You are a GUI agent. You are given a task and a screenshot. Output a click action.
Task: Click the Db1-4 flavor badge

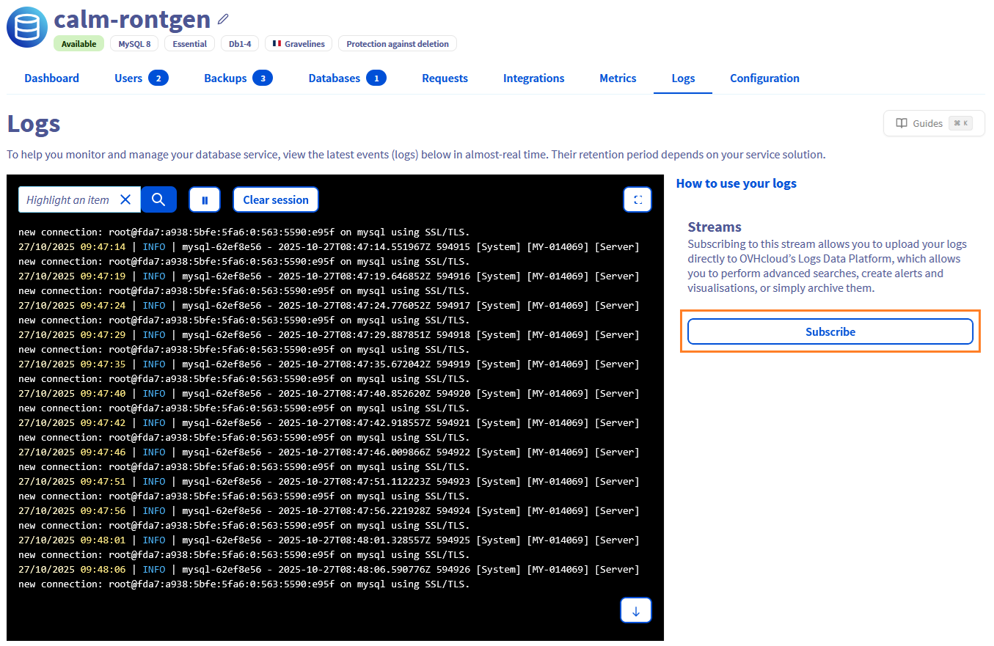pyautogui.click(x=239, y=43)
